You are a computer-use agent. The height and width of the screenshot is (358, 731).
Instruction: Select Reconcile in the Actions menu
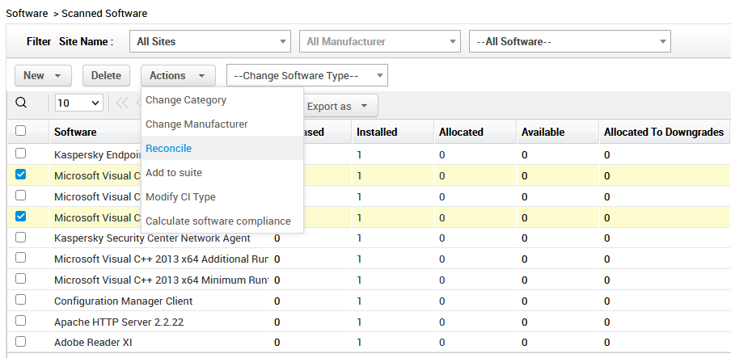coord(169,149)
